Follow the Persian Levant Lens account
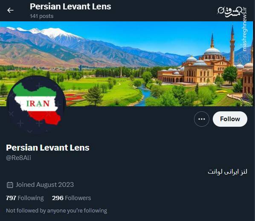The width and height of the screenshot is (255, 221). (230, 119)
